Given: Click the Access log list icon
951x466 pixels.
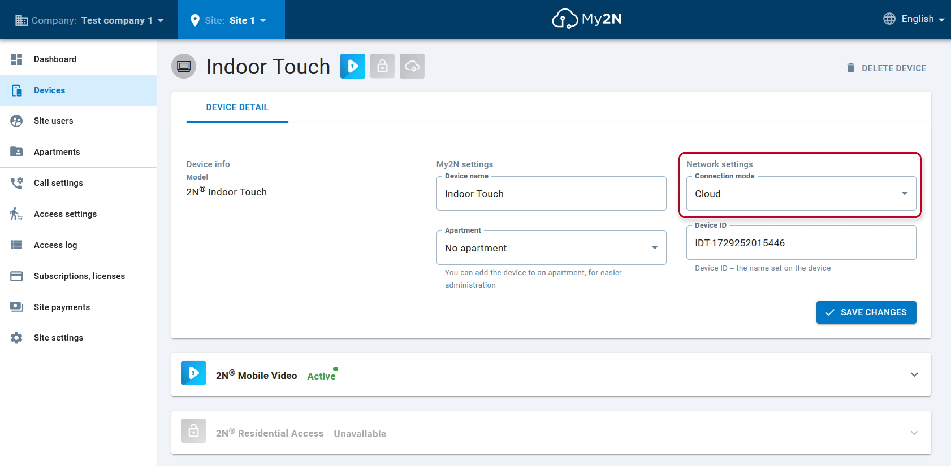Looking at the screenshot, I should pos(16,245).
